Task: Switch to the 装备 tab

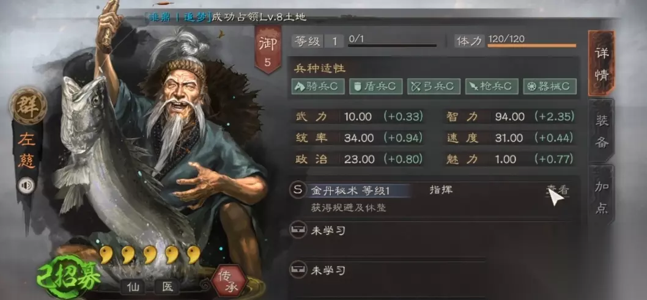Action: pyautogui.click(x=602, y=131)
